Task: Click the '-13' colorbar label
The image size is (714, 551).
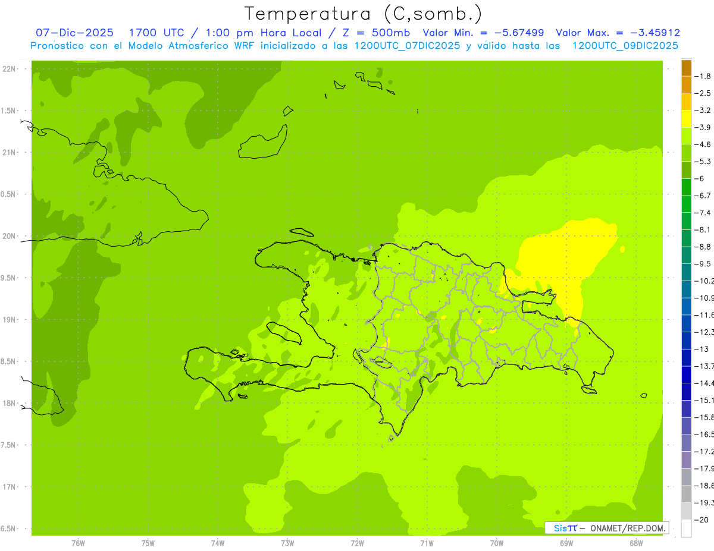Action: [702, 349]
